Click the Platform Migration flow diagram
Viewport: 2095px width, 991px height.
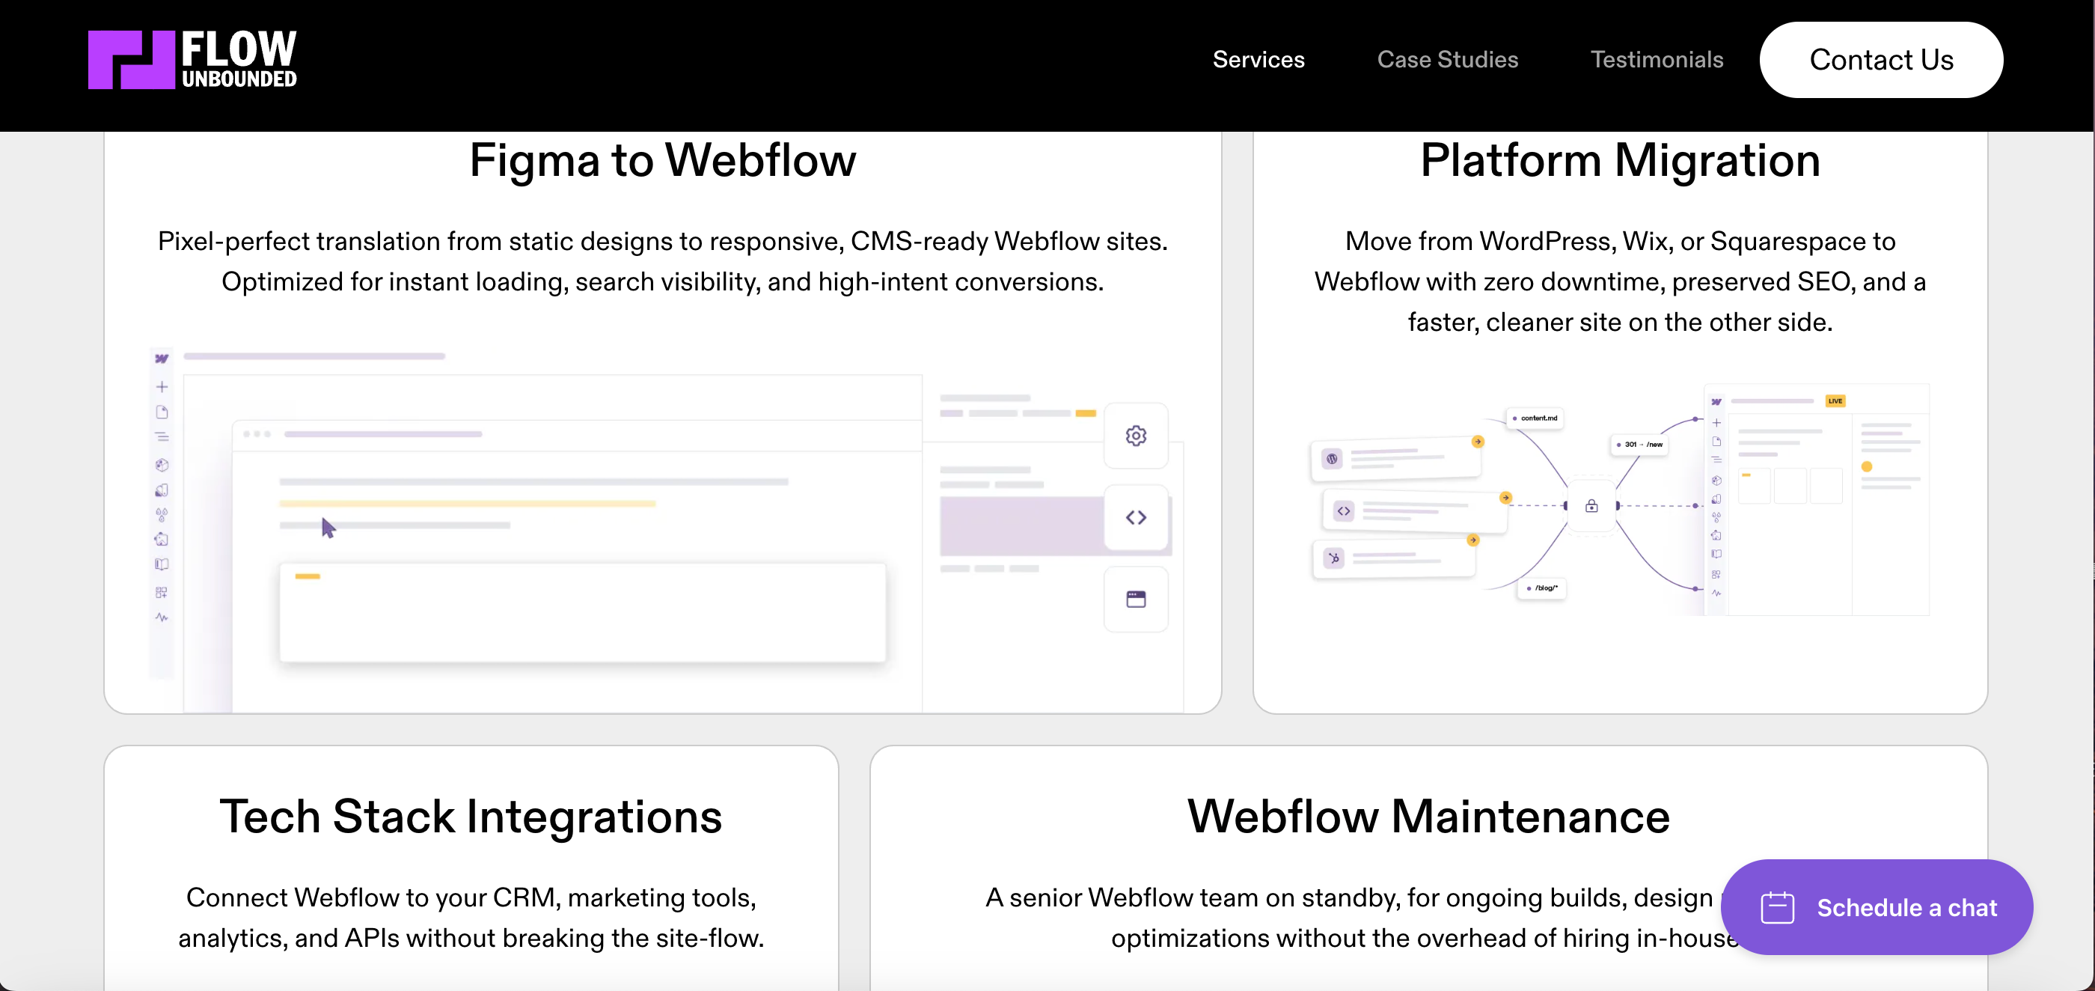(1620, 499)
